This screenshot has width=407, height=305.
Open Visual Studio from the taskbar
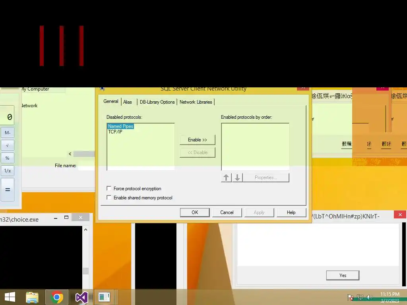(81, 297)
